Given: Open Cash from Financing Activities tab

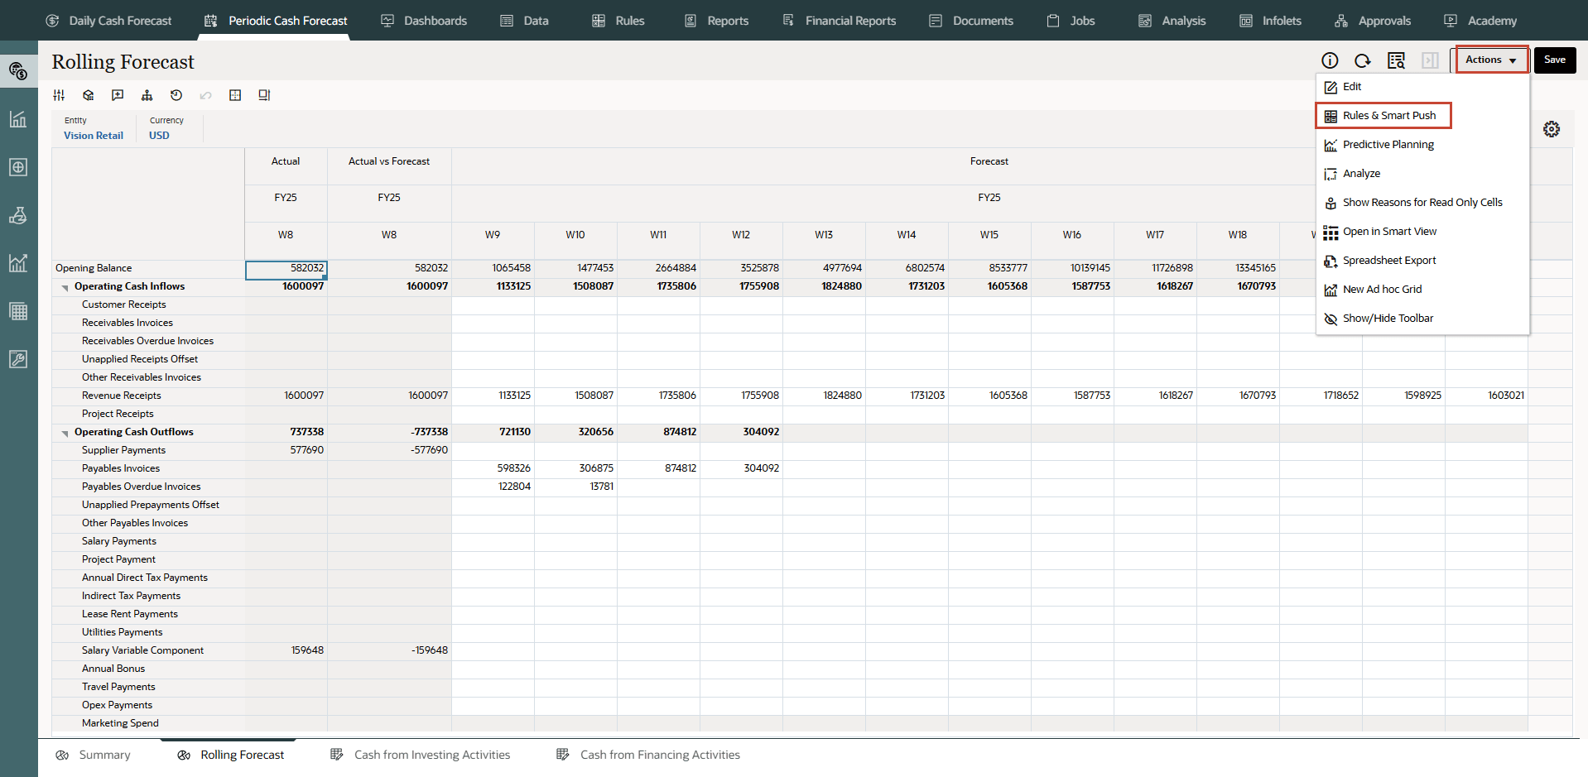Looking at the screenshot, I should pyautogui.click(x=648, y=755).
